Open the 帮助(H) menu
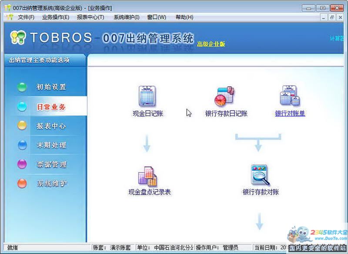Viewport: 348px width, 254px height. click(x=184, y=17)
